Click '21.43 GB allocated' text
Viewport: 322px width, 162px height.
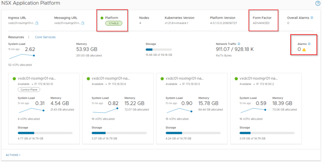pos(62,110)
